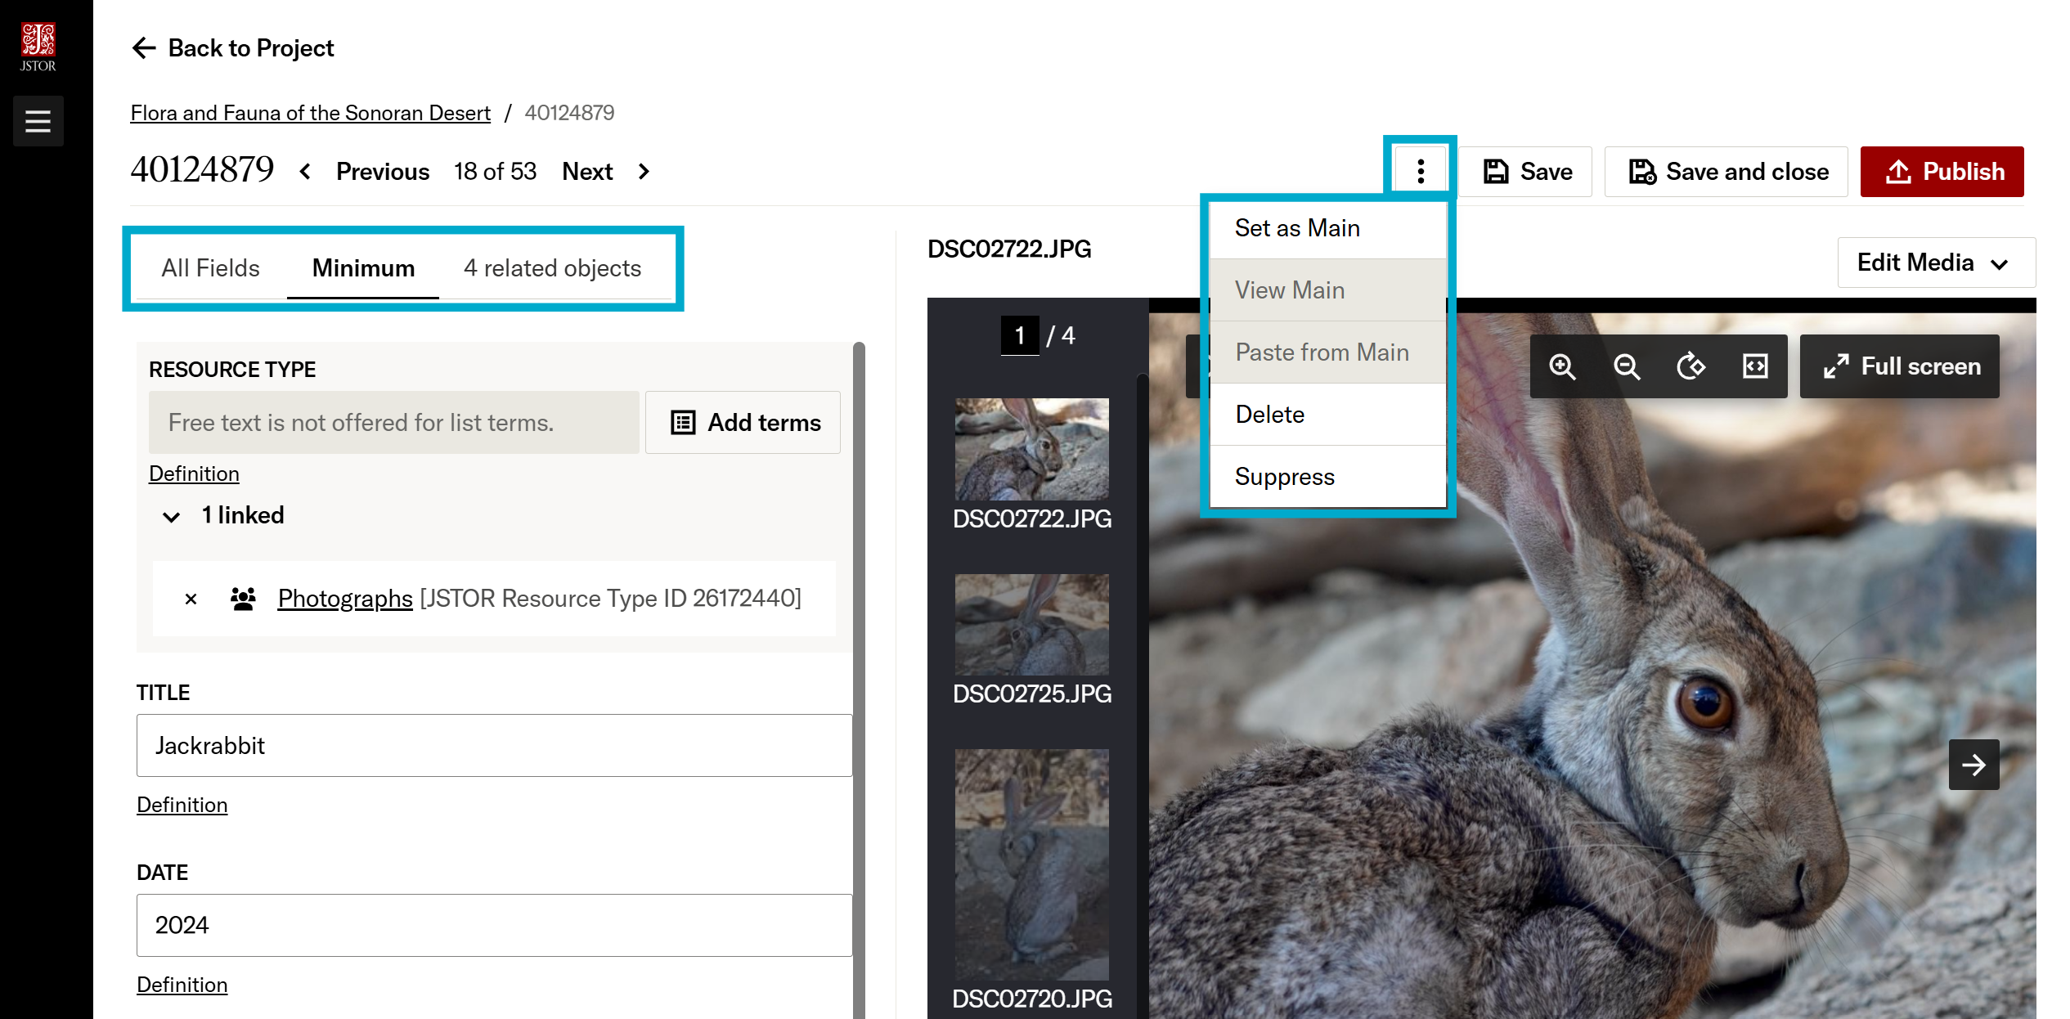Click the Previous chevron arrow icon
Image resolution: width=2070 pixels, height=1019 pixels.
pyautogui.click(x=305, y=172)
